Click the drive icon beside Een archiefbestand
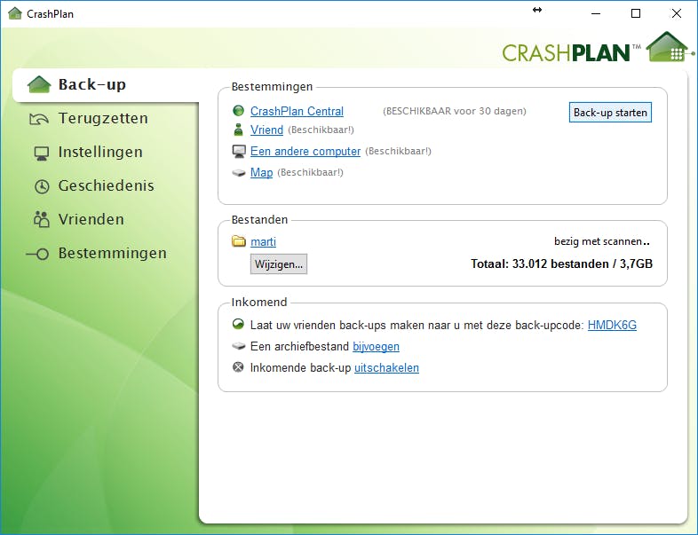Screen dimensions: 698x535 click(x=239, y=345)
